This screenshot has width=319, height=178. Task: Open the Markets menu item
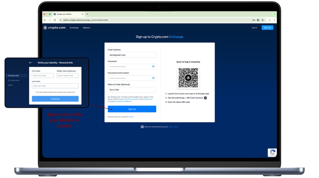[x=86, y=28]
